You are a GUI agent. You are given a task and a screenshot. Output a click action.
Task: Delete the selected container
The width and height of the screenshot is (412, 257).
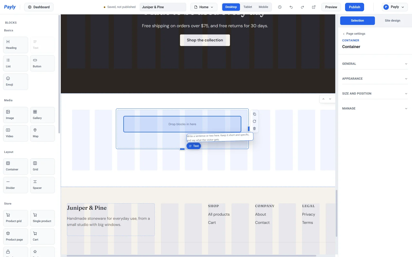coord(254,128)
